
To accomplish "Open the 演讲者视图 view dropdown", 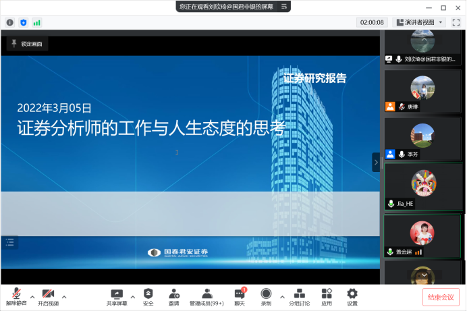I will coord(419,22).
